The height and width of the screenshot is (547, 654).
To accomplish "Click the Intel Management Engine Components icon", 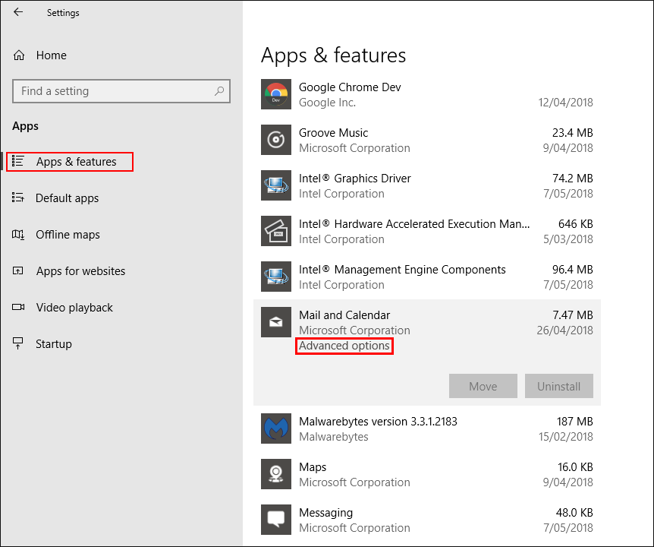I will tap(276, 277).
